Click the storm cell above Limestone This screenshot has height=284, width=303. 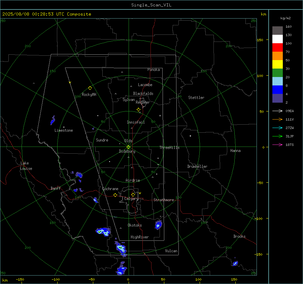pyautogui.click(x=53, y=120)
